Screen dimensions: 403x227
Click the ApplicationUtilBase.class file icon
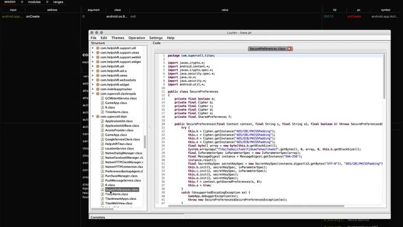click(102, 125)
